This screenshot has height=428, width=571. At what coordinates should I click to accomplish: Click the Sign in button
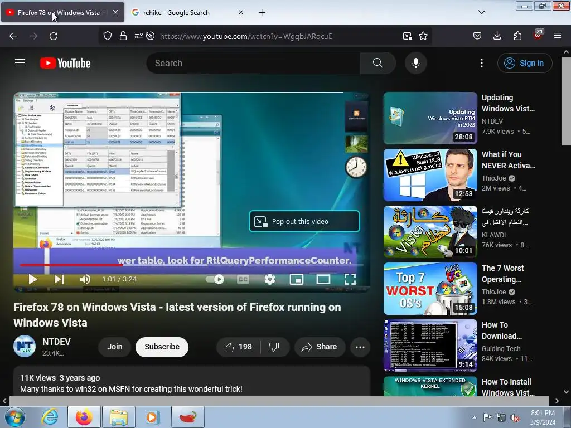525,63
